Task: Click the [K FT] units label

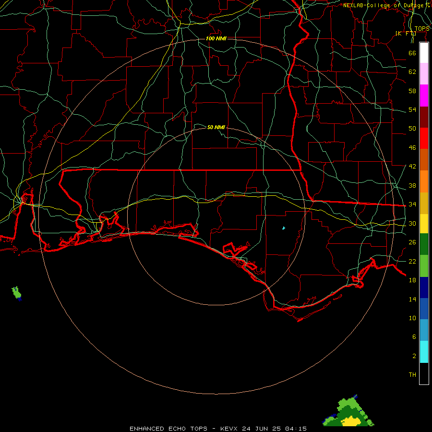Action: 406,33
